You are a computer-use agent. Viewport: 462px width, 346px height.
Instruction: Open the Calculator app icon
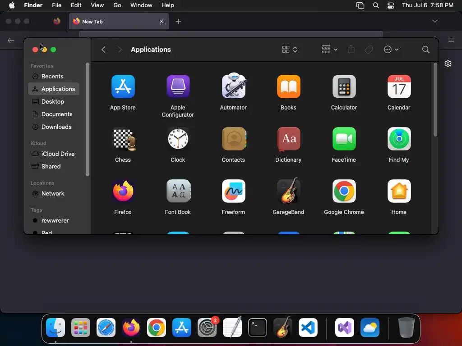(x=344, y=86)
